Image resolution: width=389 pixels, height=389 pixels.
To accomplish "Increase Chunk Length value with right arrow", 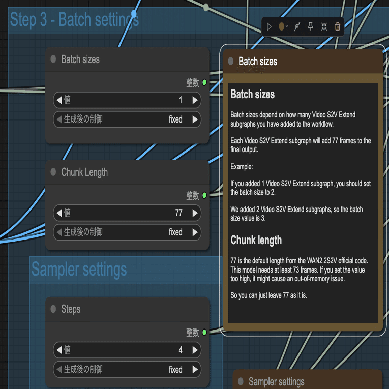I will click(x=195, y=213).
